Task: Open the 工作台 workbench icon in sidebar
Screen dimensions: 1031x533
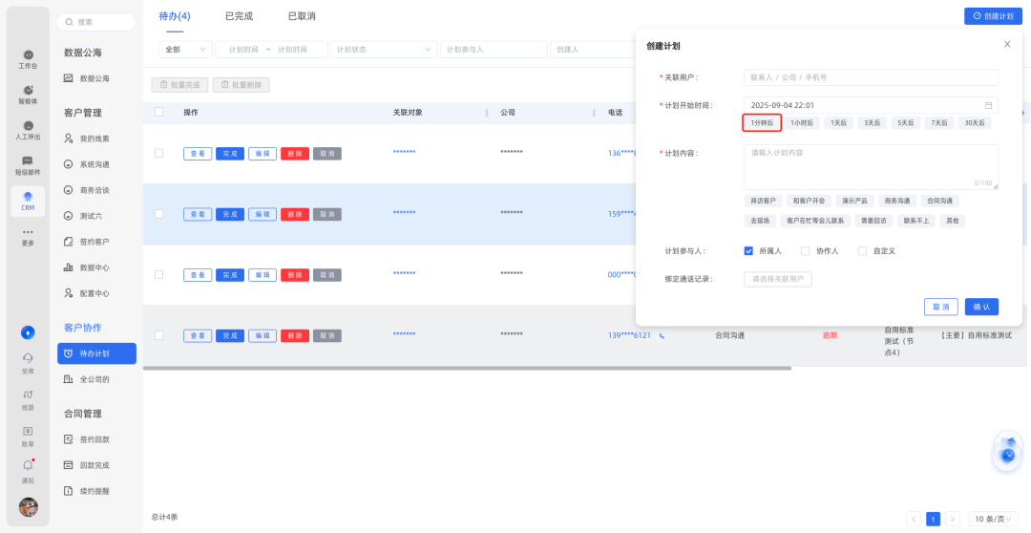Action: [x=28, y=56]
